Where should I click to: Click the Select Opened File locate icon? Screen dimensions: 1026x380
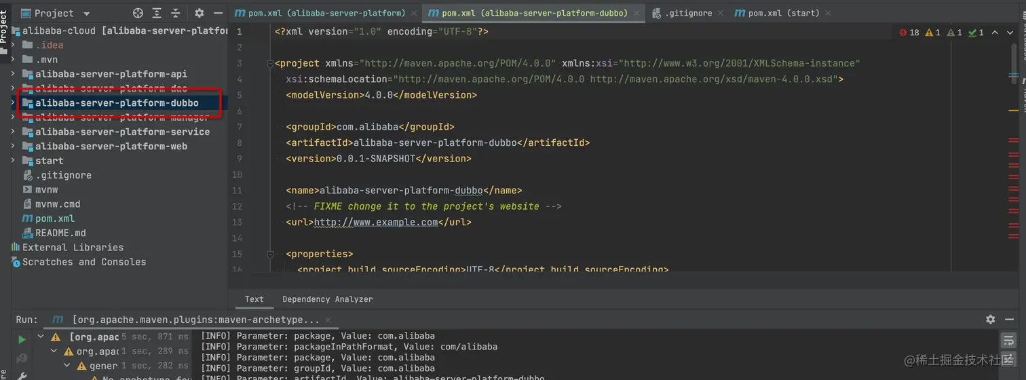[138, 13]
